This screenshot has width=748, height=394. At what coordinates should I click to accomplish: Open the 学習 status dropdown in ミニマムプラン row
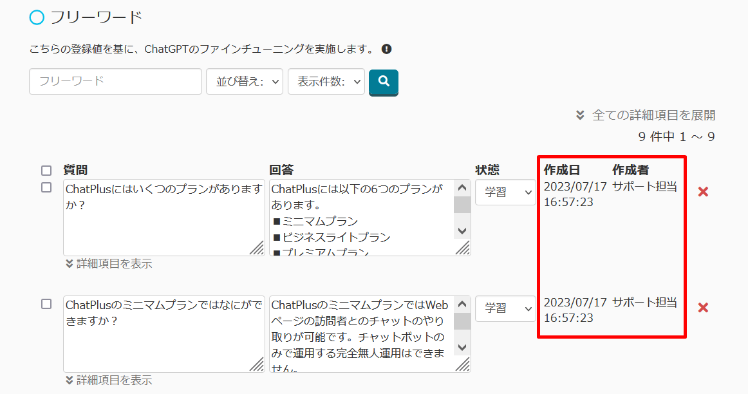[506, 308]
